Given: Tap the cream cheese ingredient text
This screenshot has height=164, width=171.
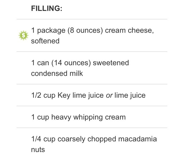Looking at the screenshot, I should pos(93,35).
